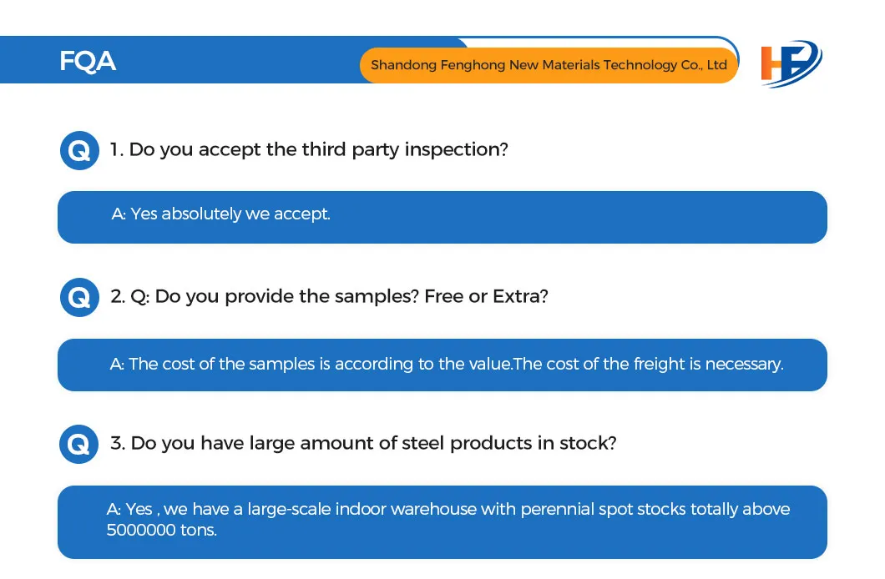Click "The cost of the freight is necessary."
The width and height of the screenshot is (885, 579).
pyautogui.click(x=649, y=365)
